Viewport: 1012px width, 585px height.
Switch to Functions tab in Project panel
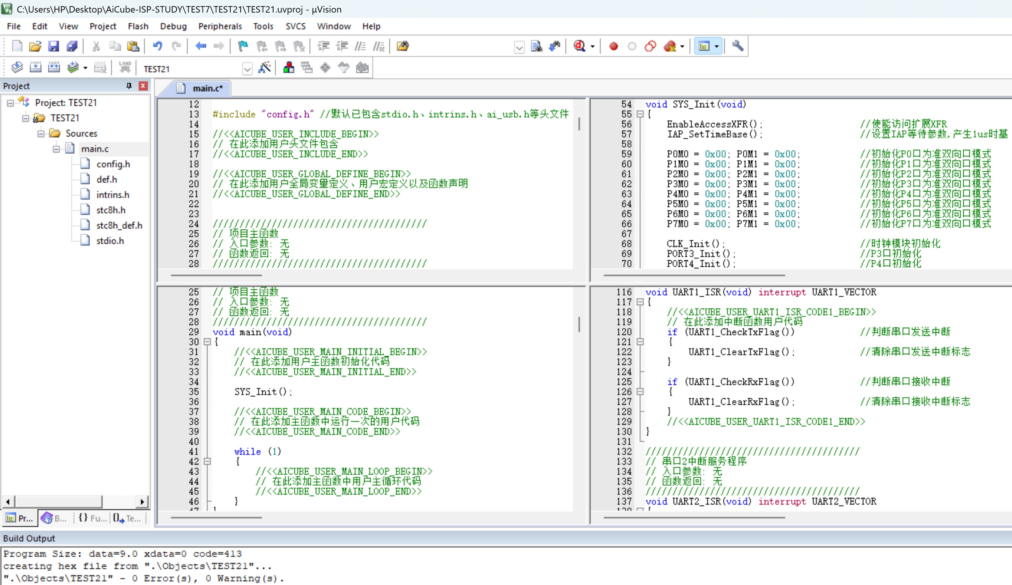[x=92, y=518]
